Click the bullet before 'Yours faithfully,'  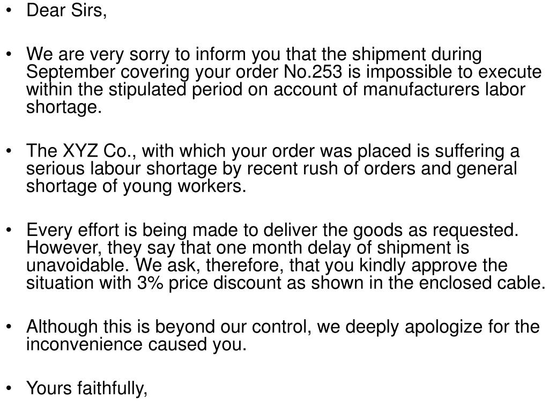click(9, 388)
